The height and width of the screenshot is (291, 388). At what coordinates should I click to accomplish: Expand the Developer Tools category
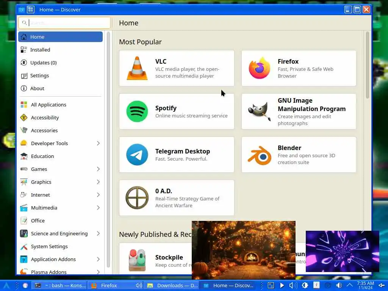point(98,143)
